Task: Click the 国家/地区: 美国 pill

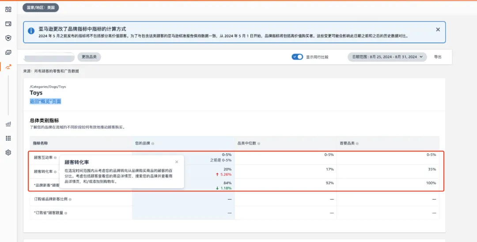Action: tap(41, 8)
